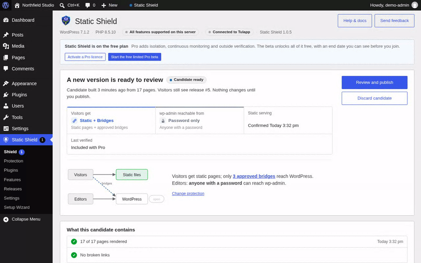Click the Static Shield header logo
The width and height of the screenshot is (421, 263).
coord(66,21)
